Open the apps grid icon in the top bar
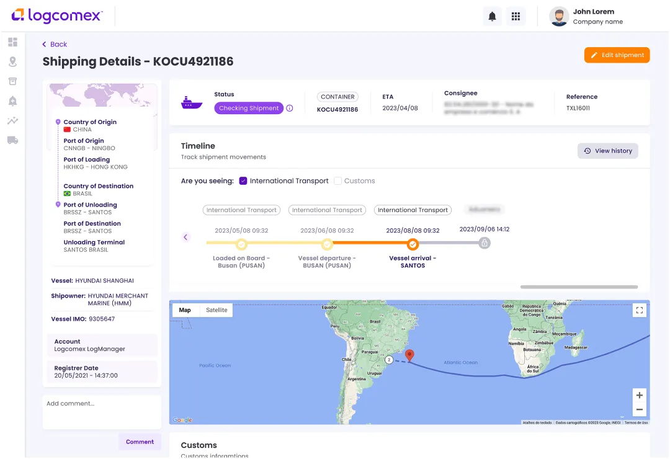Screen dimensions: 670x459 [x=516, y=16]
